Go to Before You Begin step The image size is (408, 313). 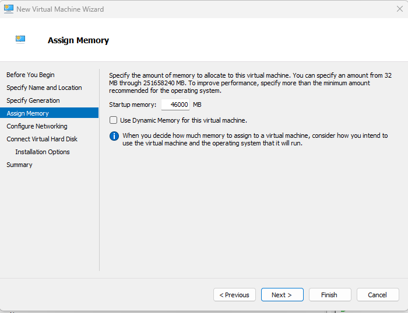pyautogui.click(x=30, y=75)
